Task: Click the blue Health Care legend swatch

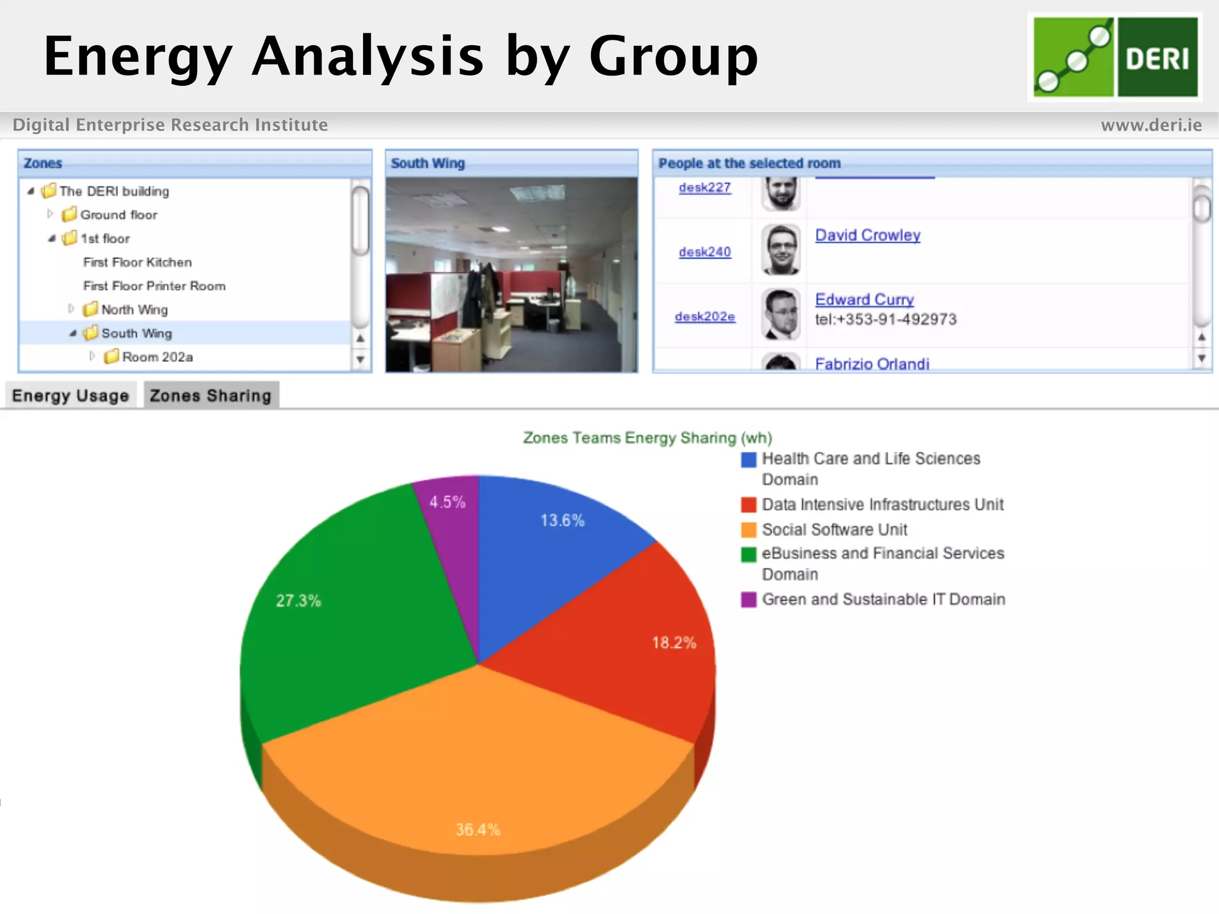Action: tap(749, 459)
